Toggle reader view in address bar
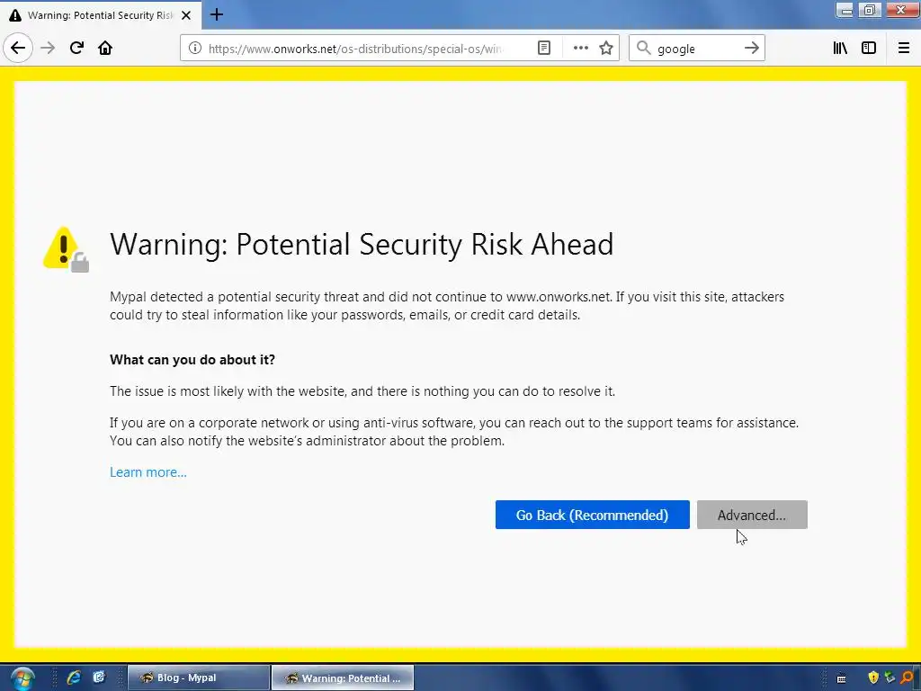 (544, 49)
